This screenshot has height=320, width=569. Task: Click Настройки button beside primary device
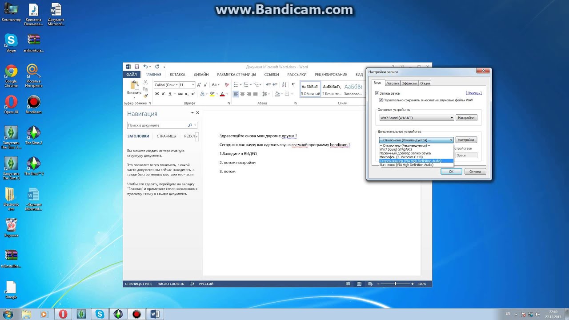point(466,118)
